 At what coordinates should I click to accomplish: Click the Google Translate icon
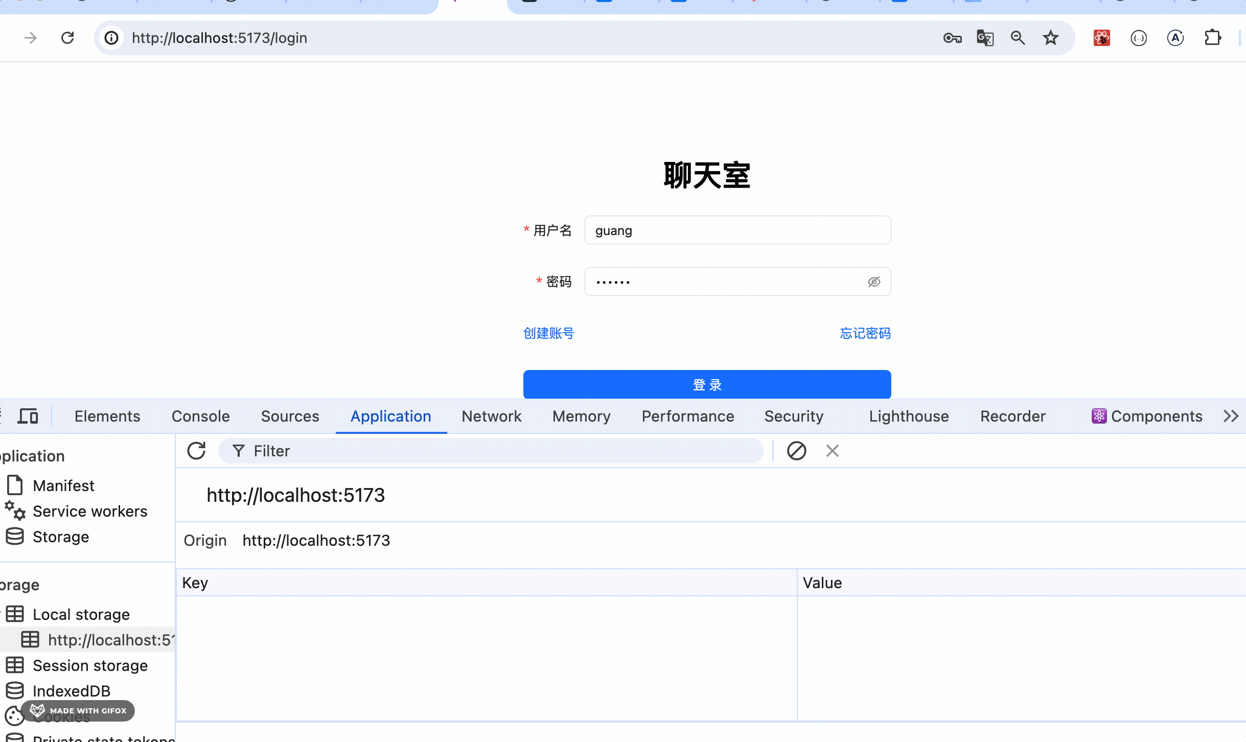coord(985,38)
